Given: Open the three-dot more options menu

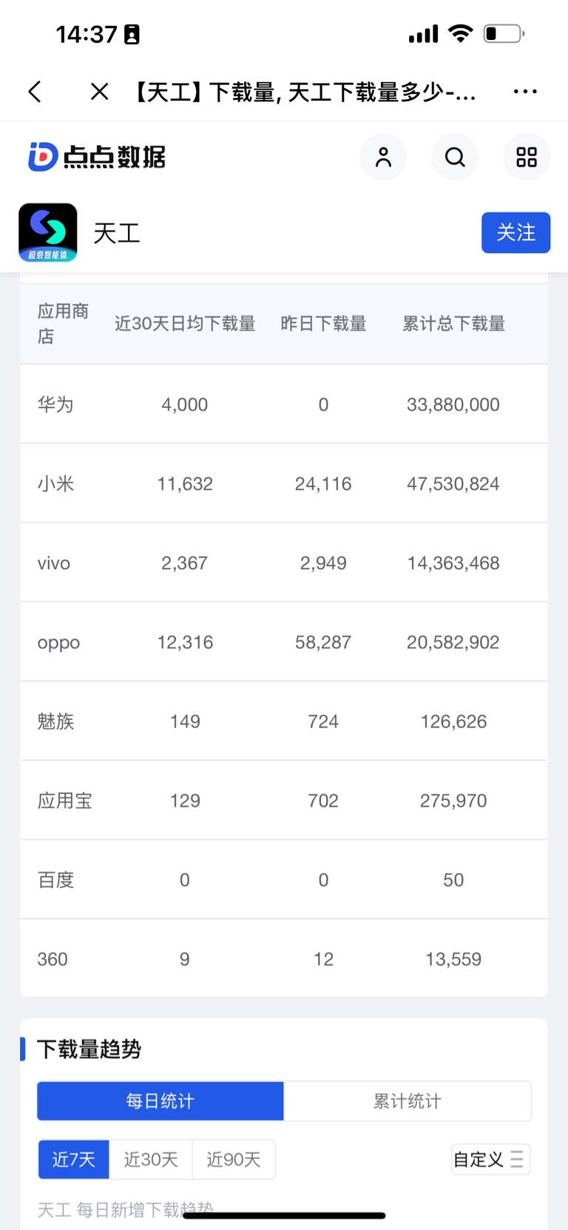Looking at the screenshot, I should (525, 92).
